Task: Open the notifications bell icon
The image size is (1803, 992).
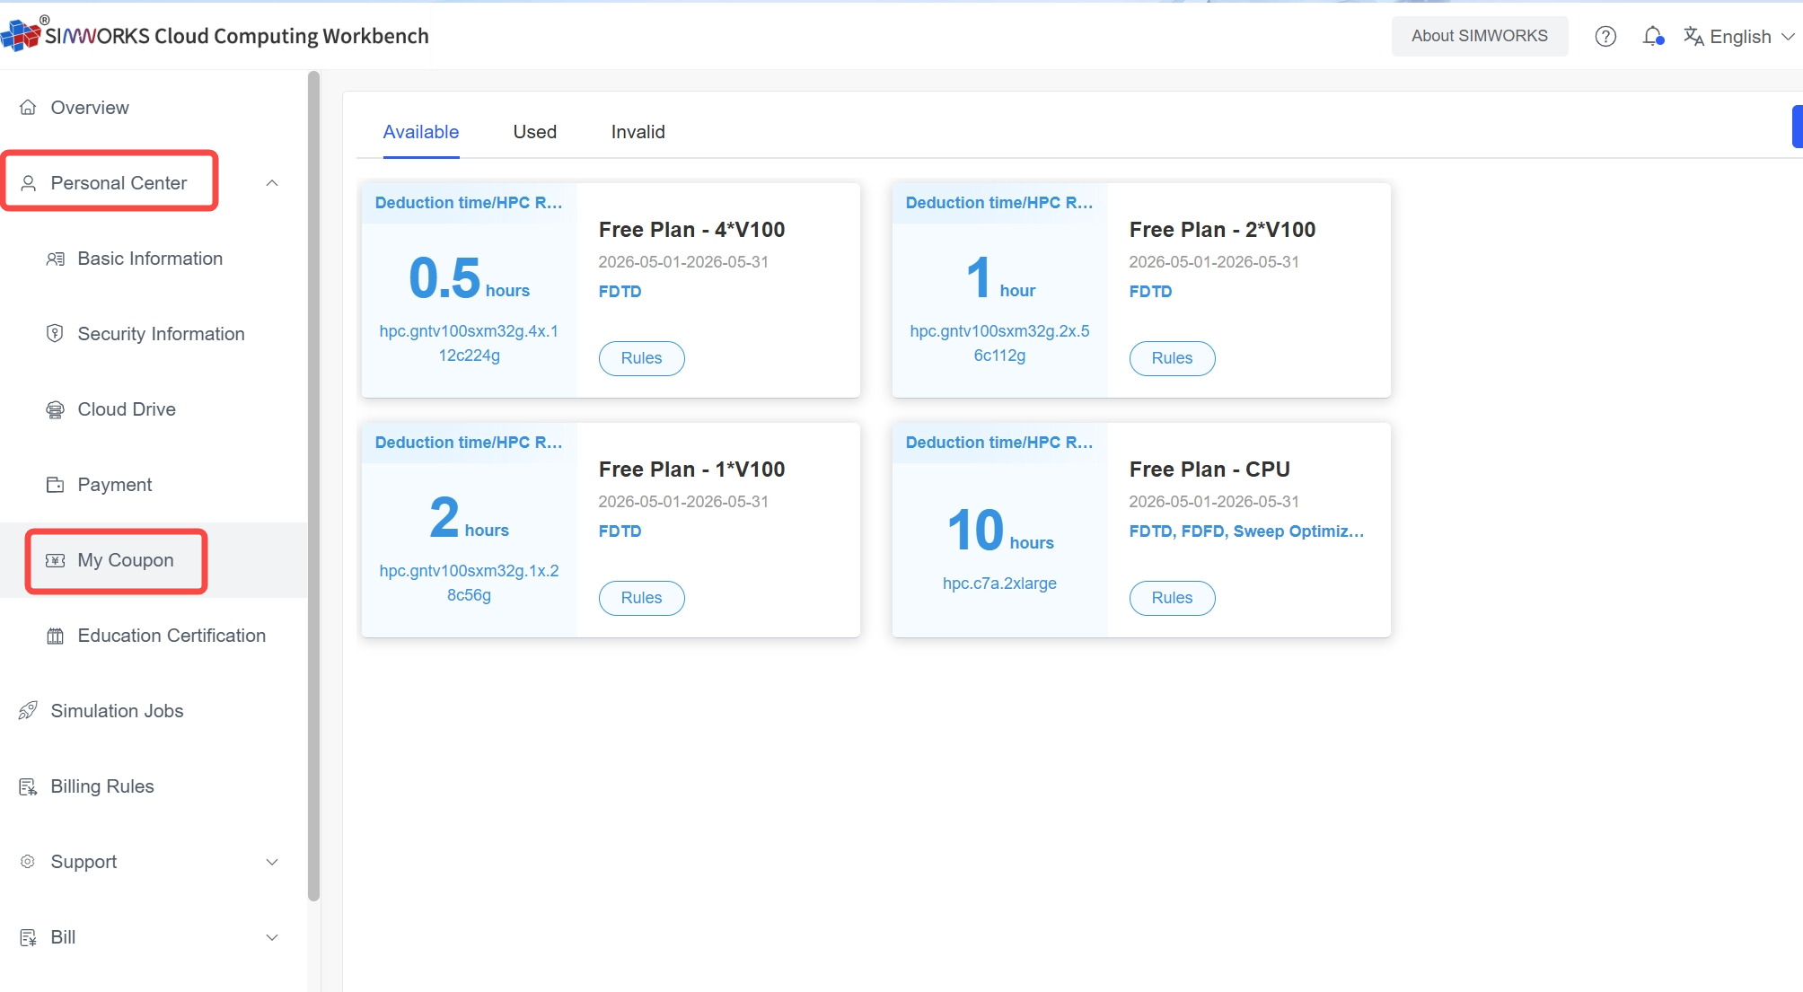Action: 1653,36
